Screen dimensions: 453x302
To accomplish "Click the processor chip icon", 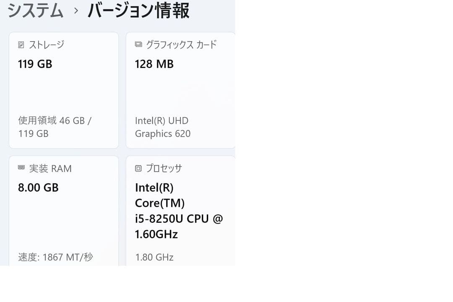I will 139,168.
